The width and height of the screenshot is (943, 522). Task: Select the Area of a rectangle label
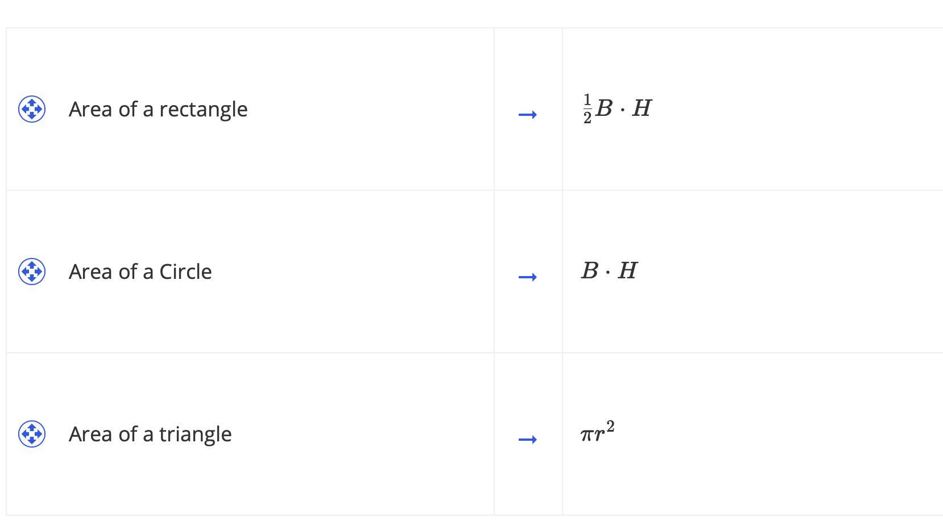click(x=158, y=109)
